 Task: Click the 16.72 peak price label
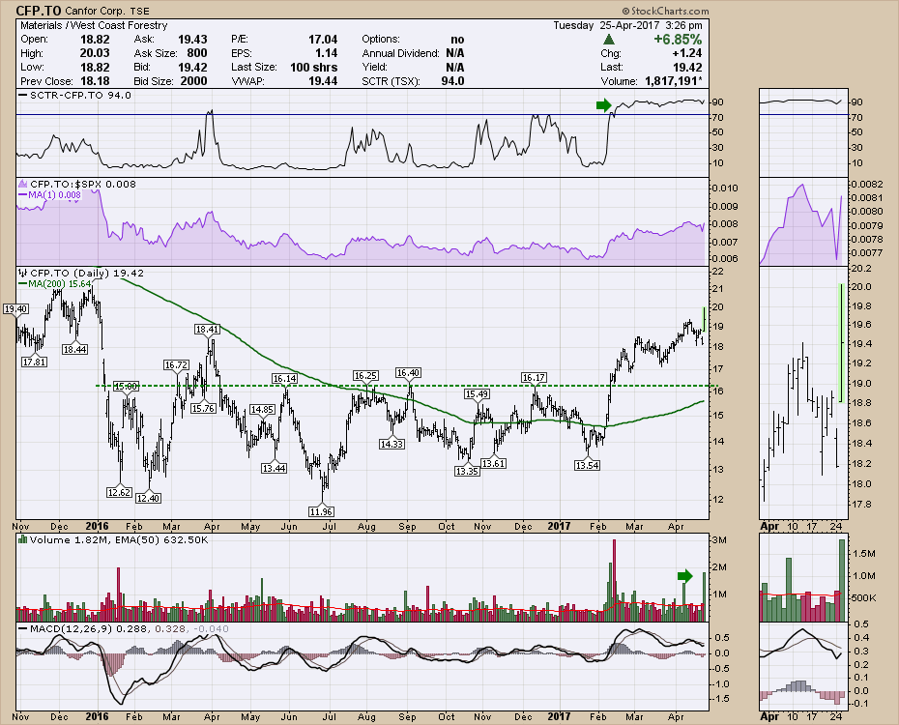pos(176,365)
